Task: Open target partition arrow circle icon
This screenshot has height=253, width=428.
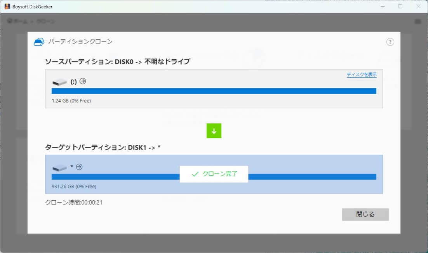Action: point(79,166)
